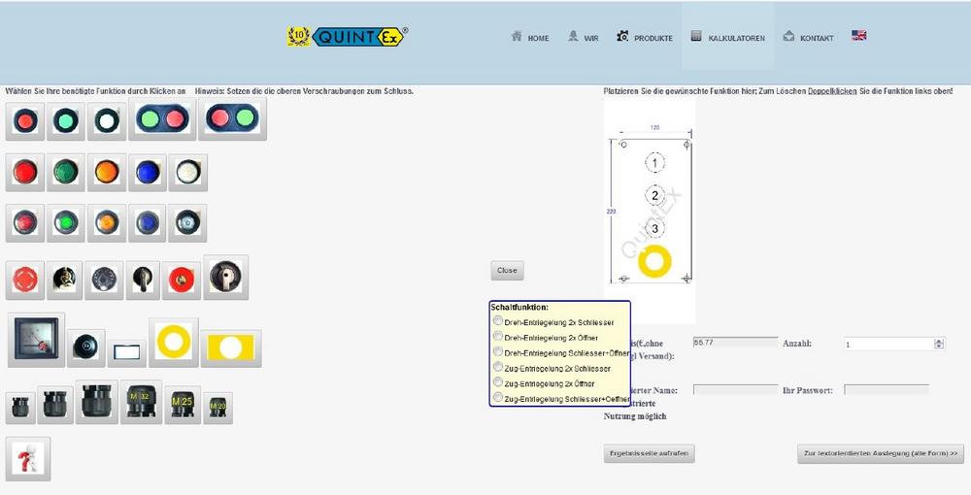971x495 pixels.
Task: Select the large black rotary switch
Action: pyautogui.click(x=226, y=278)
